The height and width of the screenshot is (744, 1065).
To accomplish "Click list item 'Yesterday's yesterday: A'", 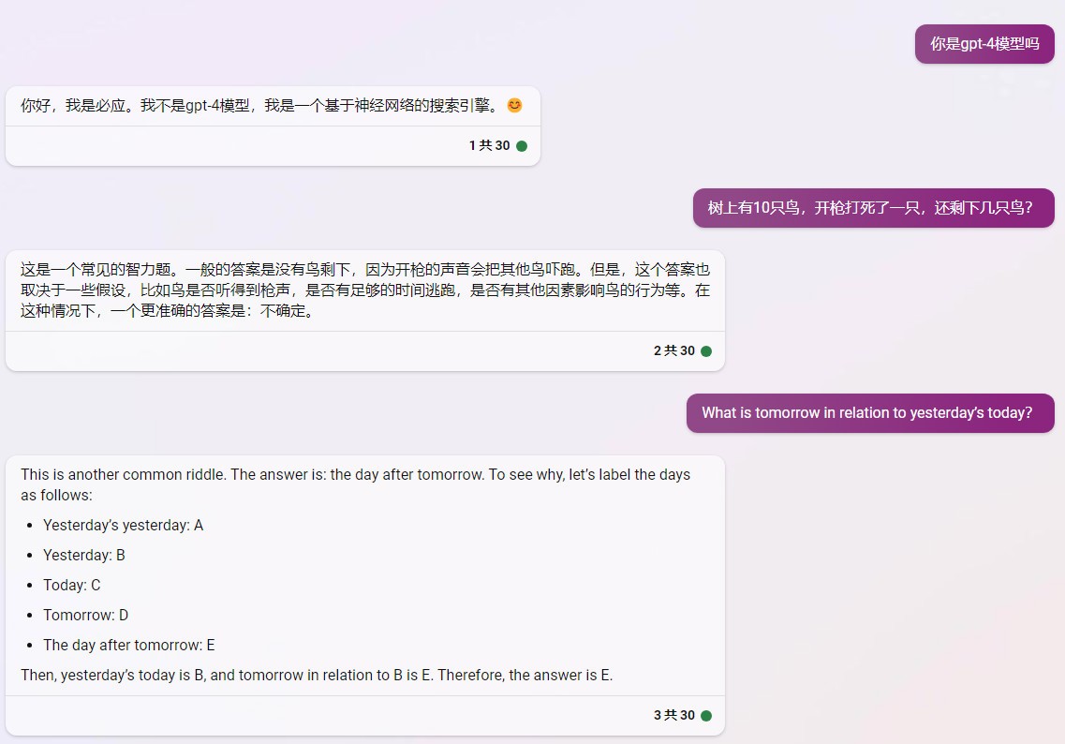I will [x=123, y=526].
